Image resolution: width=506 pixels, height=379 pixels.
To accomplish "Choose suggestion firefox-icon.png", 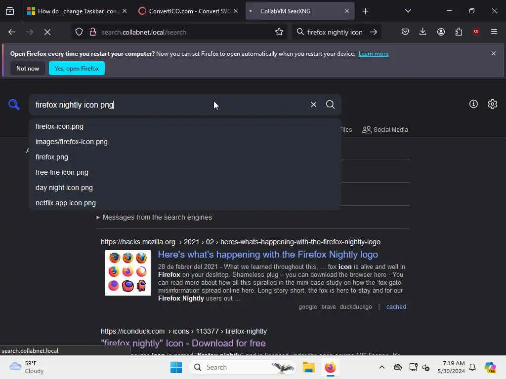I will (x=185, y=126).
